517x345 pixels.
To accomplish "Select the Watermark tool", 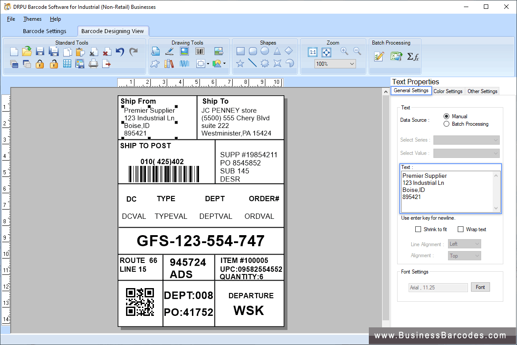I will [184, 63].
